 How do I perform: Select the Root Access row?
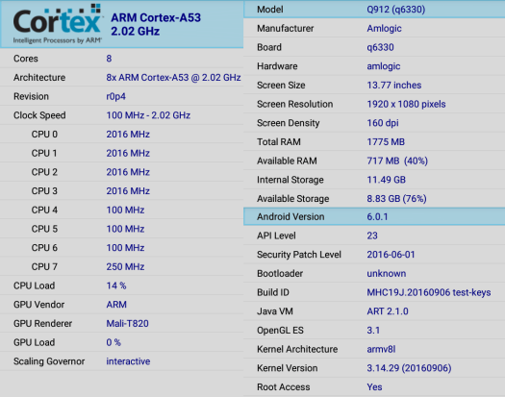[x=374, y=387]
